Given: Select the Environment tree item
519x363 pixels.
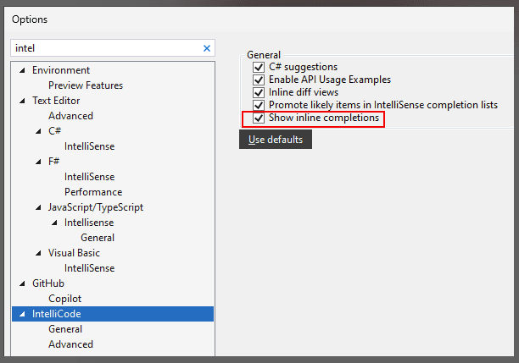Looking at the screenshot, I should pyautogui.click(x=61, y=70).
